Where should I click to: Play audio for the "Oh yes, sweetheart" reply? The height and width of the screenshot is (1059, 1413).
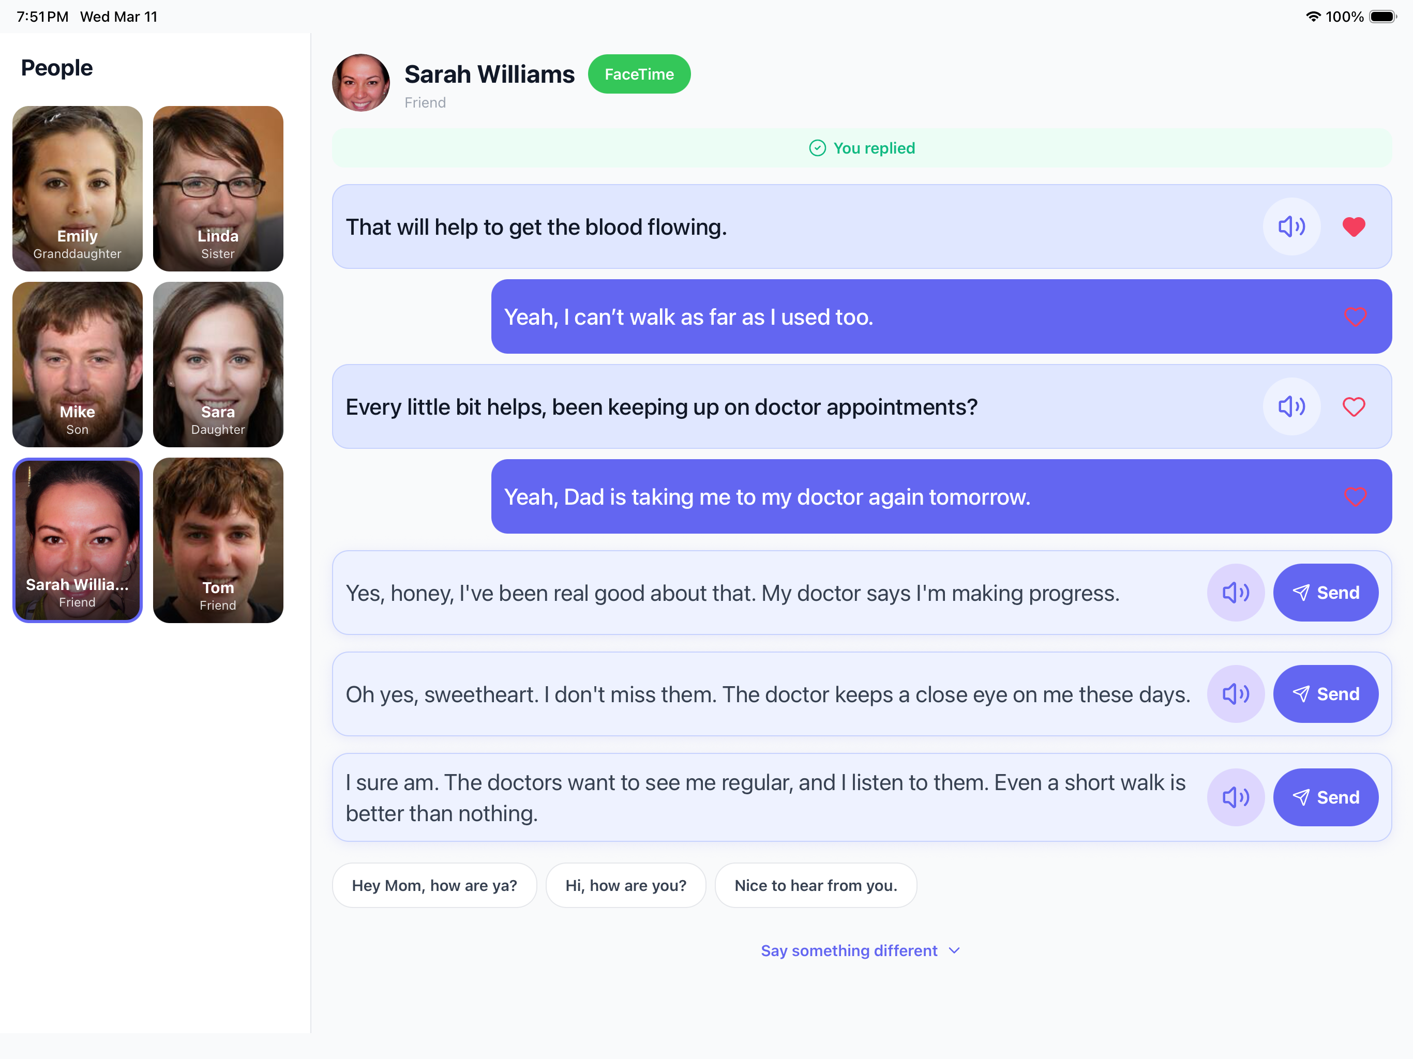[x=1236, y=693]
